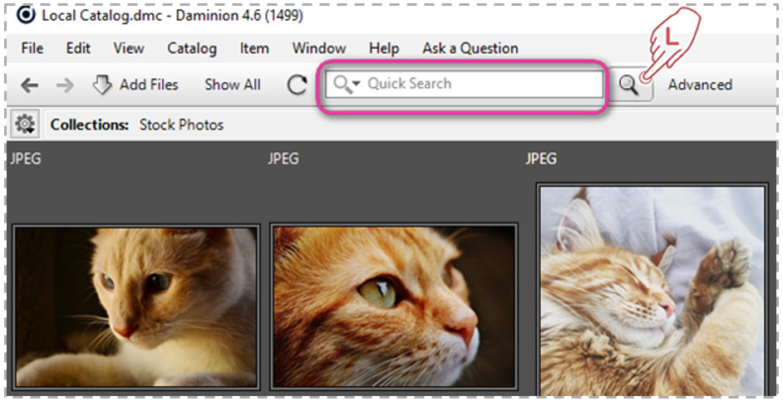Open Advanced search
Viewport: 783px width, 401px height.
(700, 85)
